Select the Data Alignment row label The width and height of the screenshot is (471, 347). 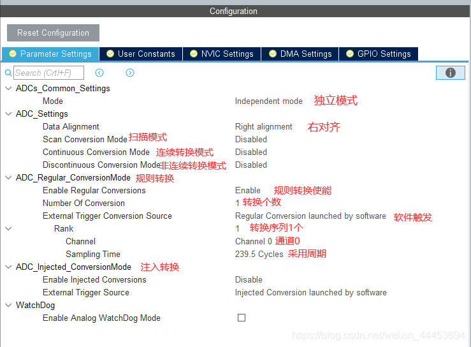click(x=71, y=127)
